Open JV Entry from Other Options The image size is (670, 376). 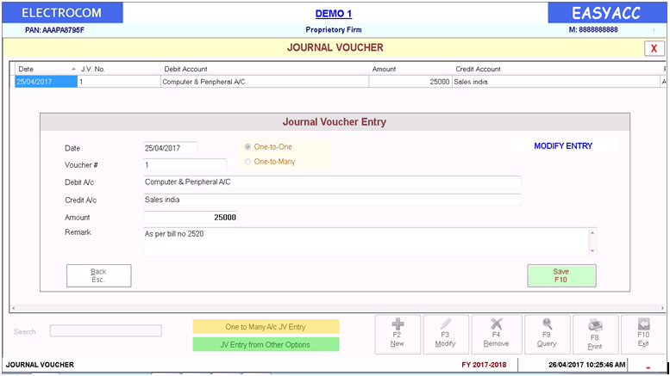pyautogui.click(x=266, y=344)
